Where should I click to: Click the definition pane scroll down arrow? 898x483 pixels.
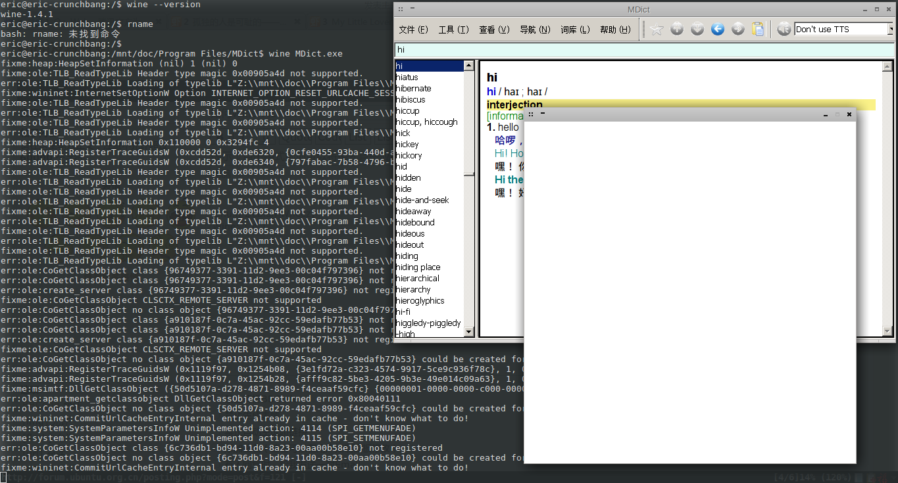pyautogui.click(x=887, y=332)
